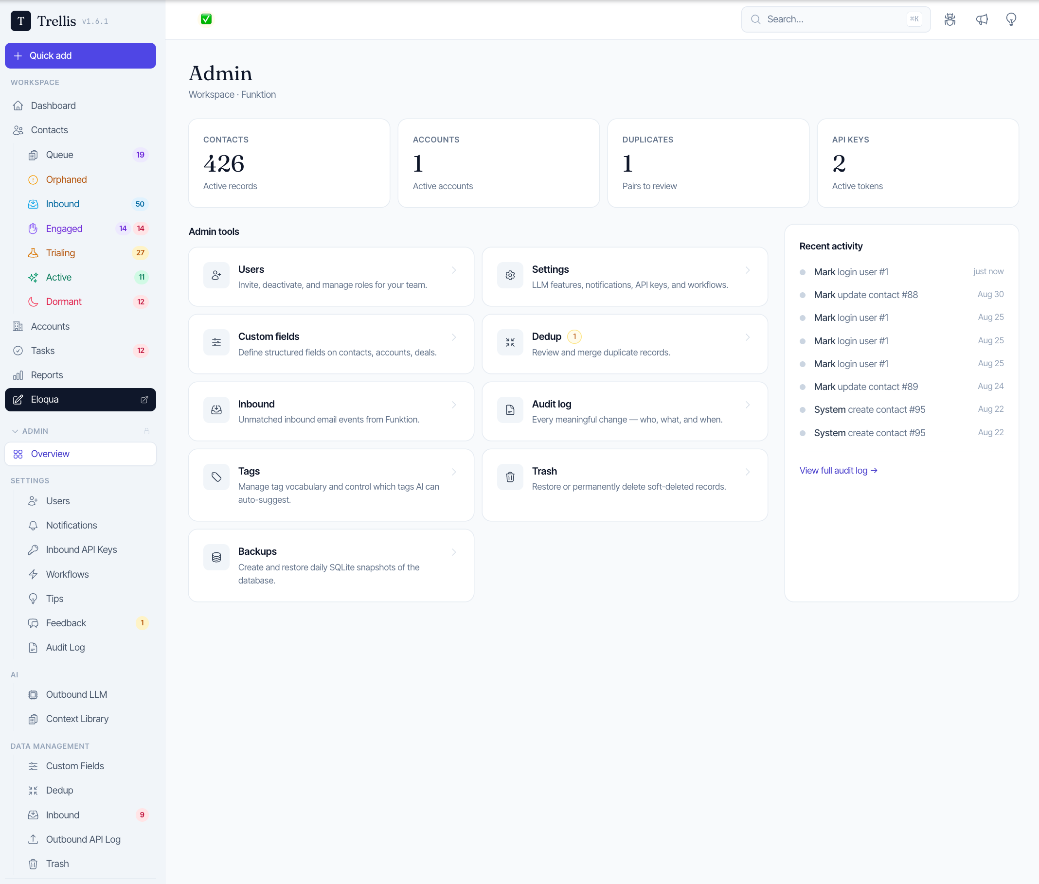Open Contacts in sidebar
This screenshot has height=884, width=1039.
(x=80, y=130)
